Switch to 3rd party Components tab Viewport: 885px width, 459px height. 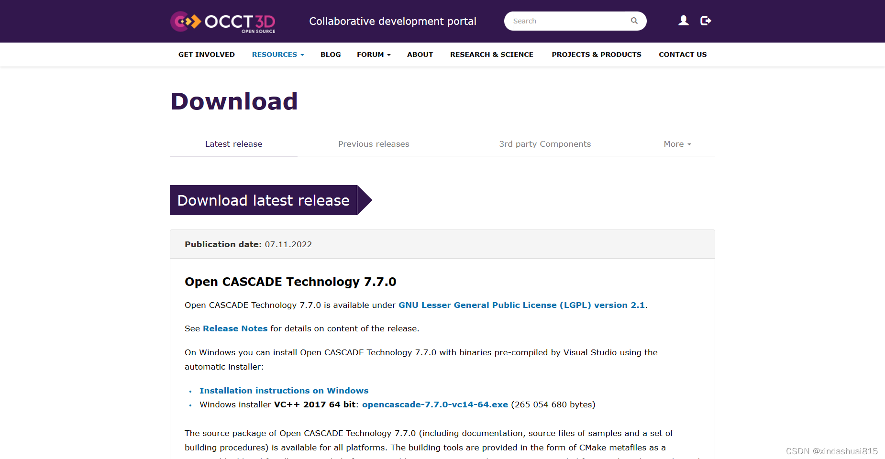pyautogui.click(x=545, y=144)
